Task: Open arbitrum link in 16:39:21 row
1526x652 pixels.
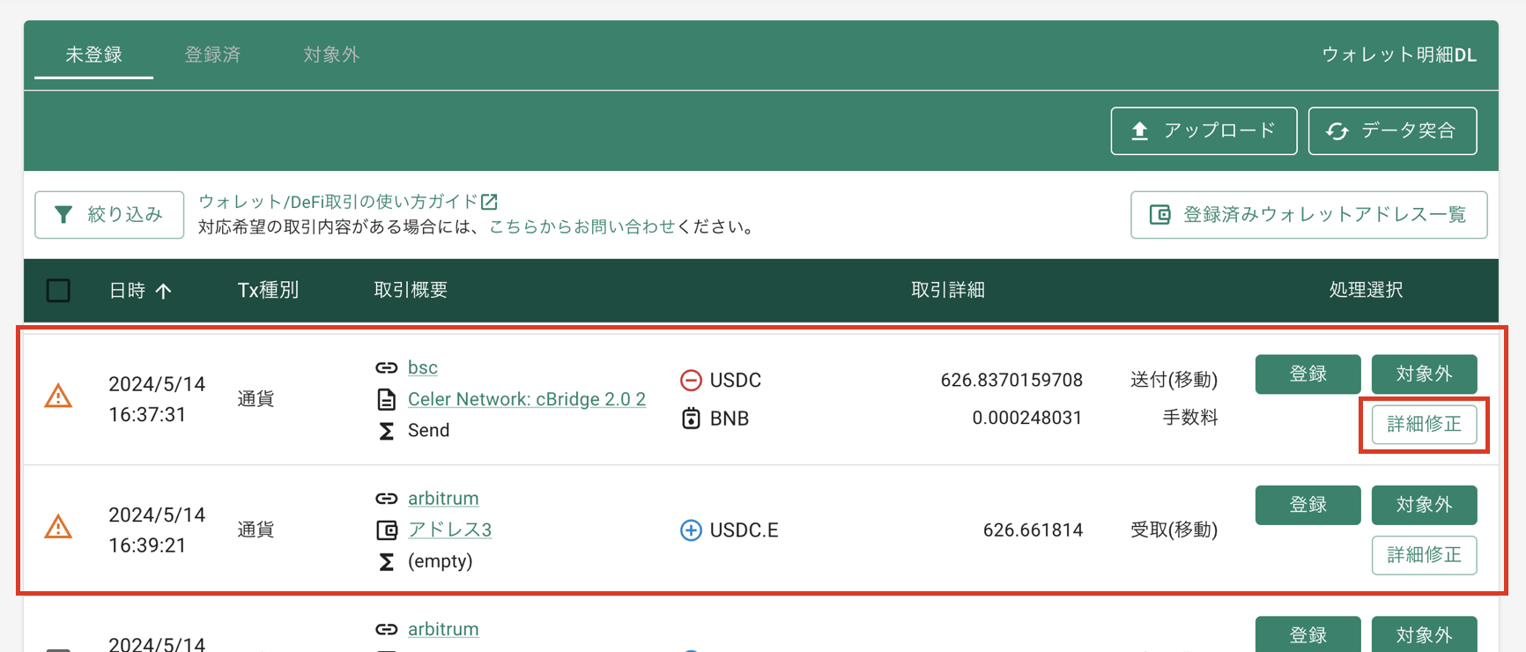Action: click(443, 498)
